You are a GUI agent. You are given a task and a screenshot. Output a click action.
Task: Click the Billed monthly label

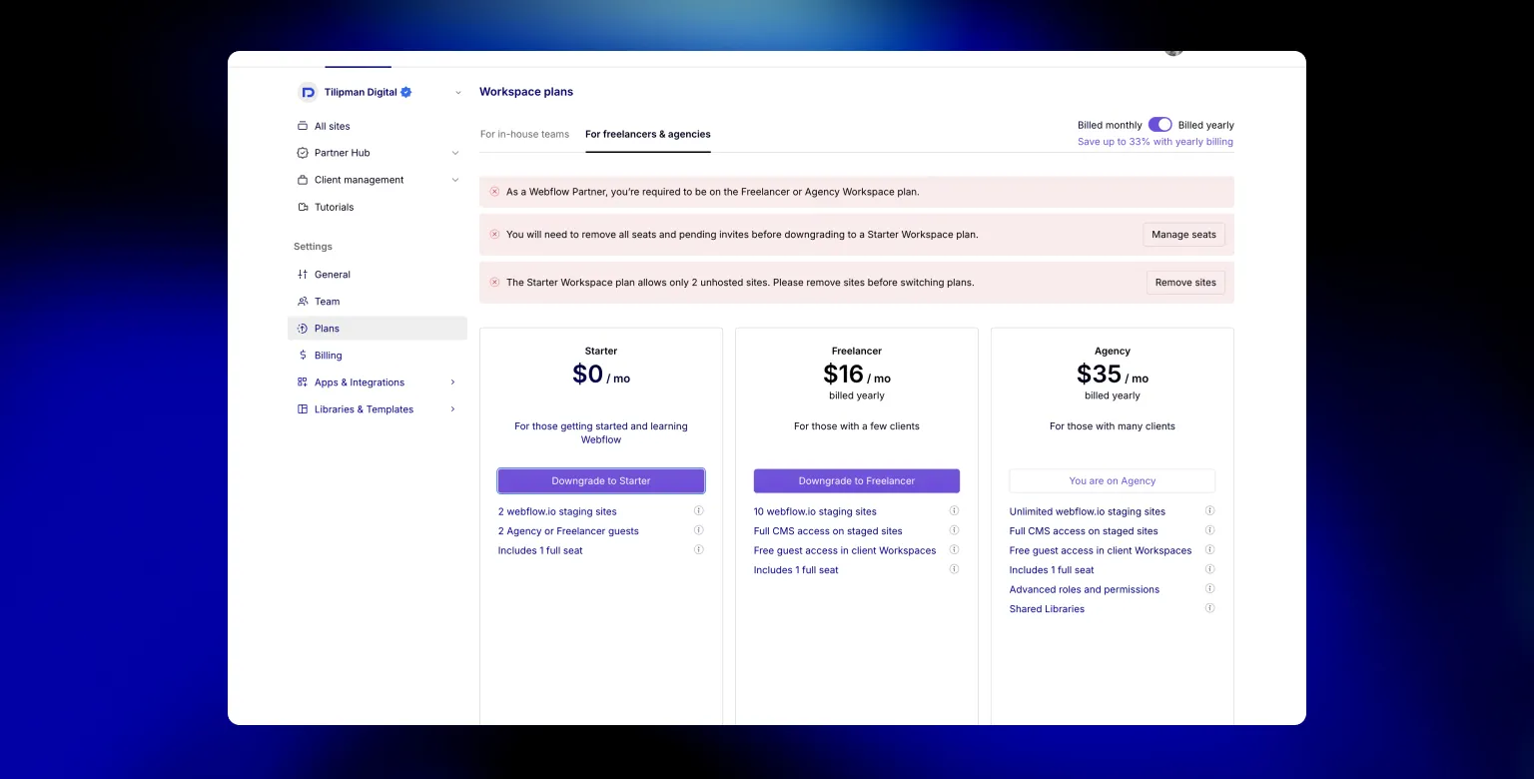1110,125
